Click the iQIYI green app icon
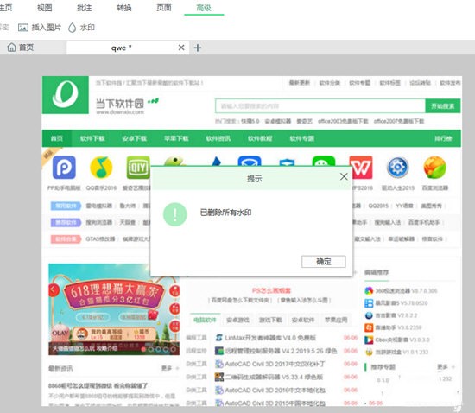Viewport: 475px width, 413px height. (x=138, y=168)
